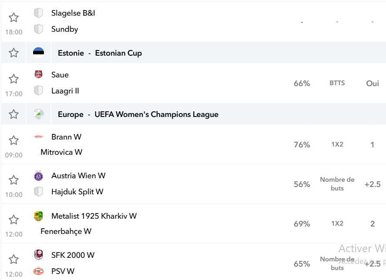The height and width of the screenshot is (280, 386).
Task: Favorite the Slagelse B&I vs Sundby match
Action: 13,17
